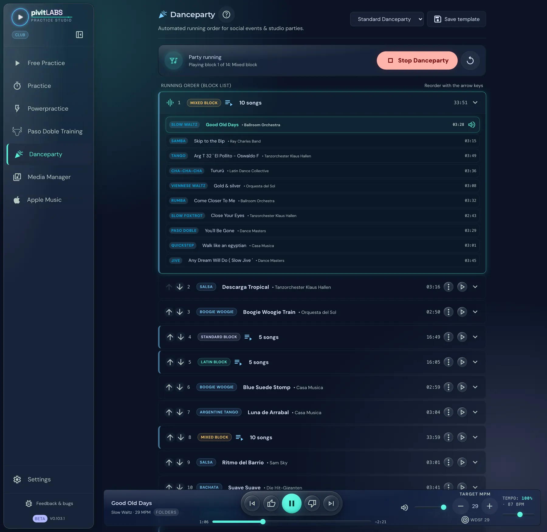Move Latin Block down with arrow
The image size is (547, 532).
pyautogui.click(x=181, y=362)
